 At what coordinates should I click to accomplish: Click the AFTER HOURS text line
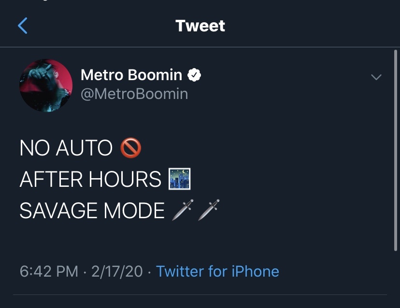[90, 179]
